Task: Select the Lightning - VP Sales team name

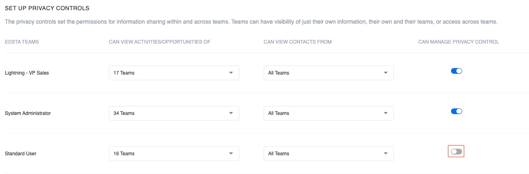Action: [x=27, y=73]
